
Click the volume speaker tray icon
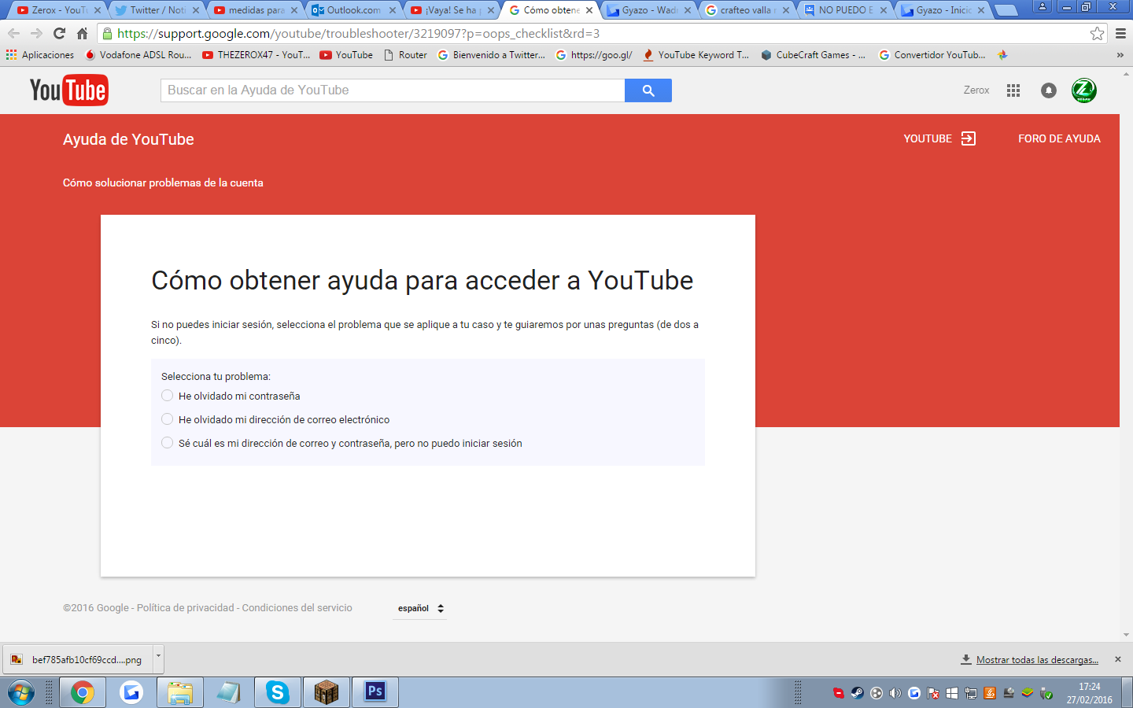coord(895,693)
